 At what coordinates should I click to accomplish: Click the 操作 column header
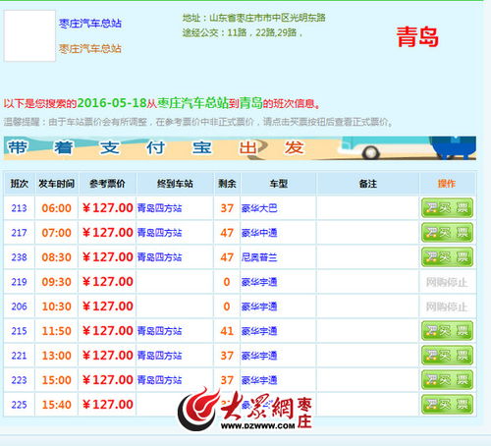tap(447, 184)
